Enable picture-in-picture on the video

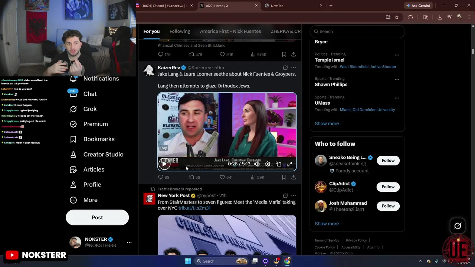click(279, 164)
